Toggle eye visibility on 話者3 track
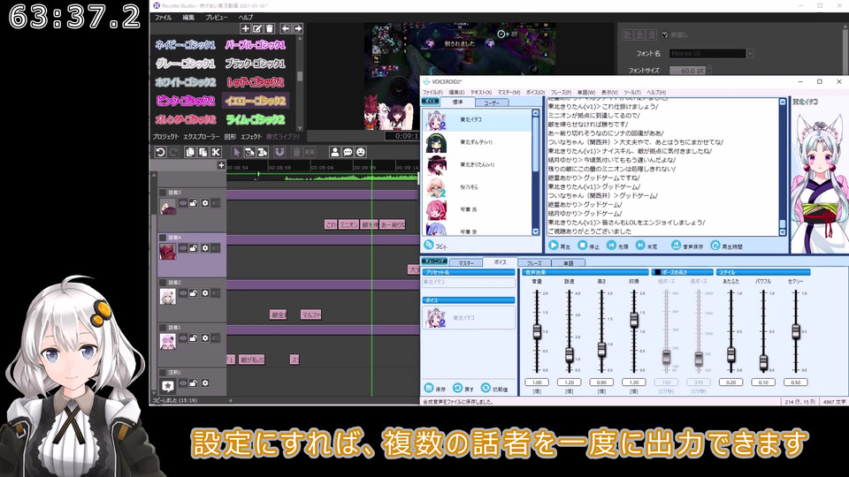This screenshot has width=849, height=477. tap(183, 203)
